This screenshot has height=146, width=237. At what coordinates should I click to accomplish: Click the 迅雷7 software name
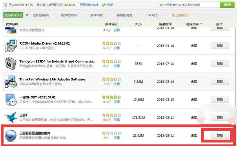point(24,115)
